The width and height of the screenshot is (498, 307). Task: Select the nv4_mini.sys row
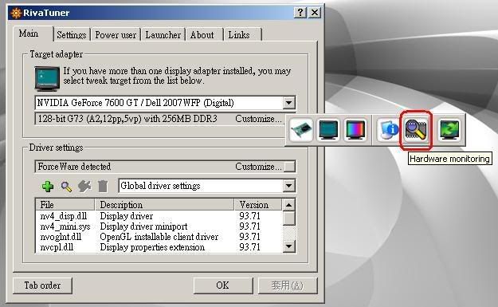point(159,226)
